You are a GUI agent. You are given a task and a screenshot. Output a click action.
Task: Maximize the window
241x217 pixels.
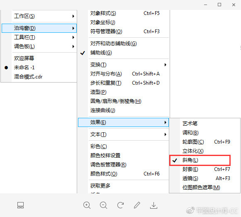(x=219, y=5)
